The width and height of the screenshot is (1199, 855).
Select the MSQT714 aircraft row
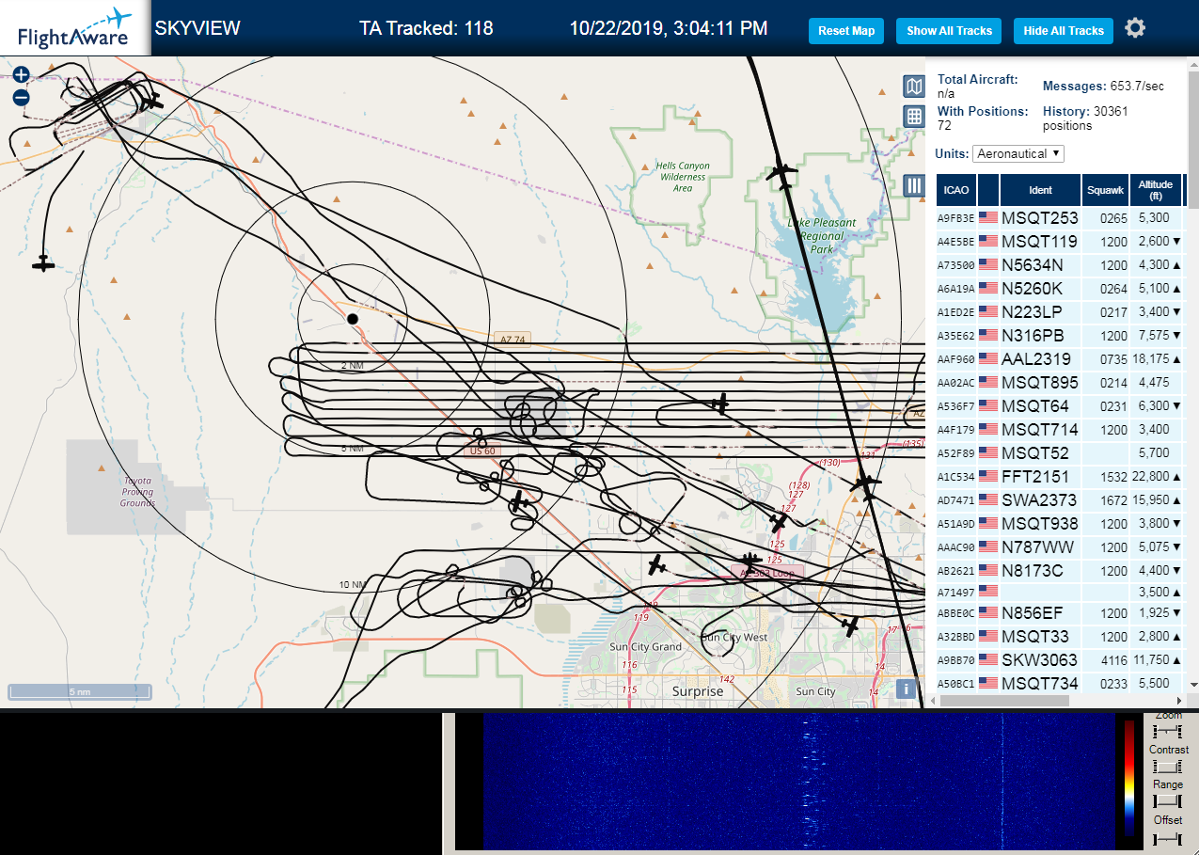coord(1060,429)
